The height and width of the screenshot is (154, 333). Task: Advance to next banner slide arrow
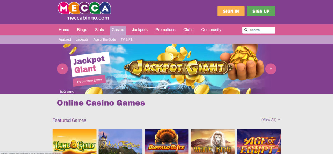(x=271, y=69)
